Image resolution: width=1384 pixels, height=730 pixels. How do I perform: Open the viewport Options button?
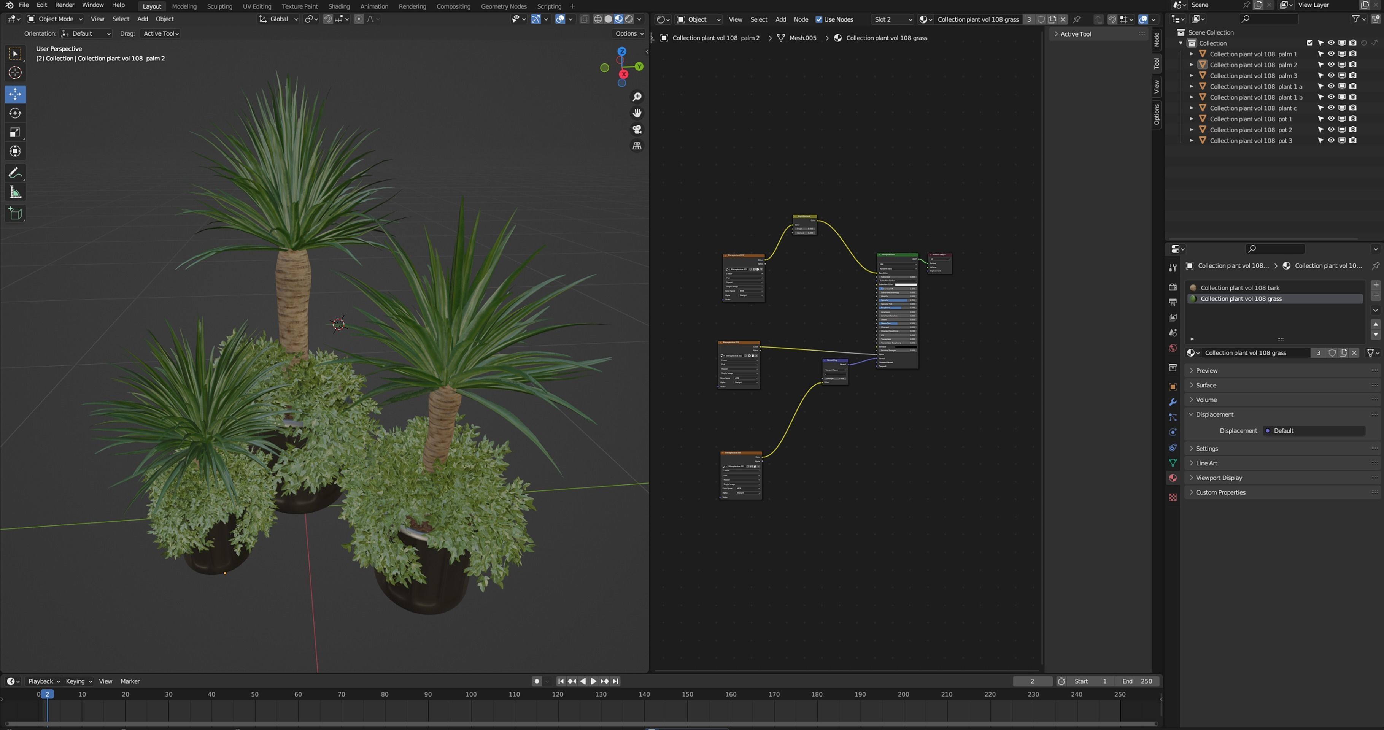pos(629,33)
